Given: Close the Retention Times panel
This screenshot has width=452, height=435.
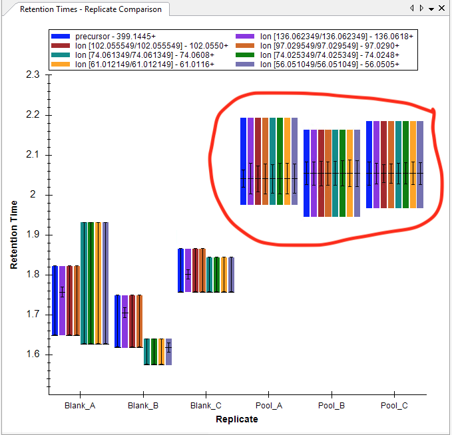Looking at the screenshot, I should click(442, 8).
